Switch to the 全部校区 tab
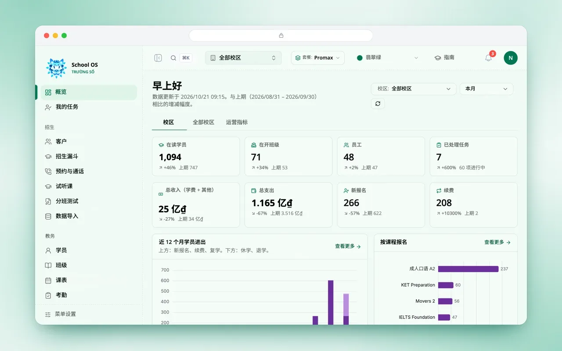This screenshot has width=562, height=351. pos(203,122)
